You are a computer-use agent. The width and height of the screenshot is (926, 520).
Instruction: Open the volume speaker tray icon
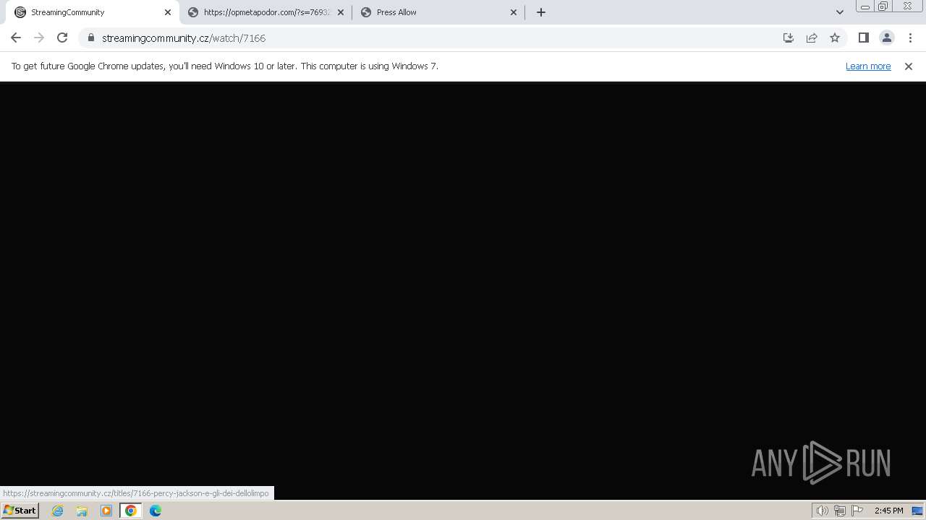pos(822,511)
